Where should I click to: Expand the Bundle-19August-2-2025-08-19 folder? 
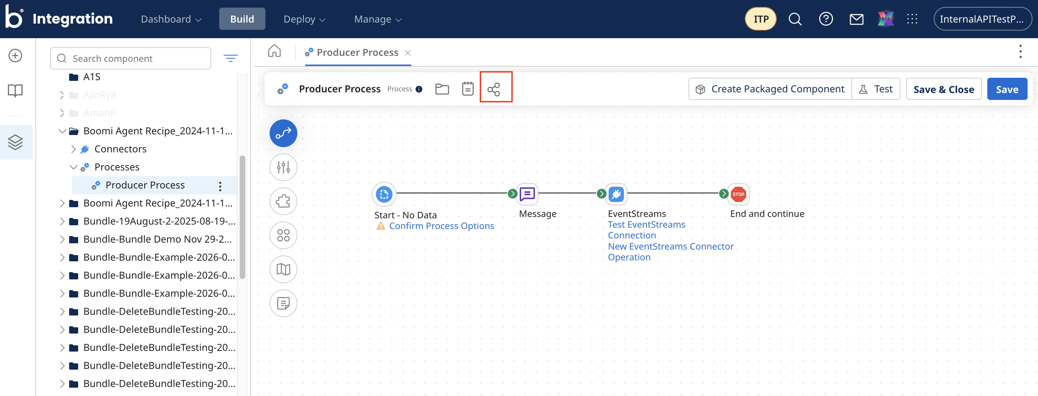[x=61, y=221]
